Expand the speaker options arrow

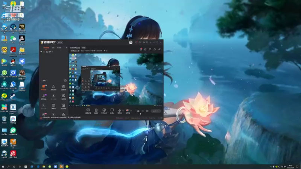pos(131,110)
